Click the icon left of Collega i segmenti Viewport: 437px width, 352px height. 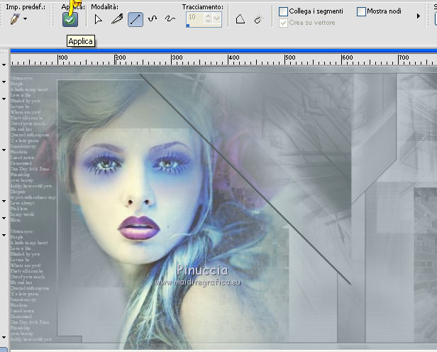click(x=258, y=19)
